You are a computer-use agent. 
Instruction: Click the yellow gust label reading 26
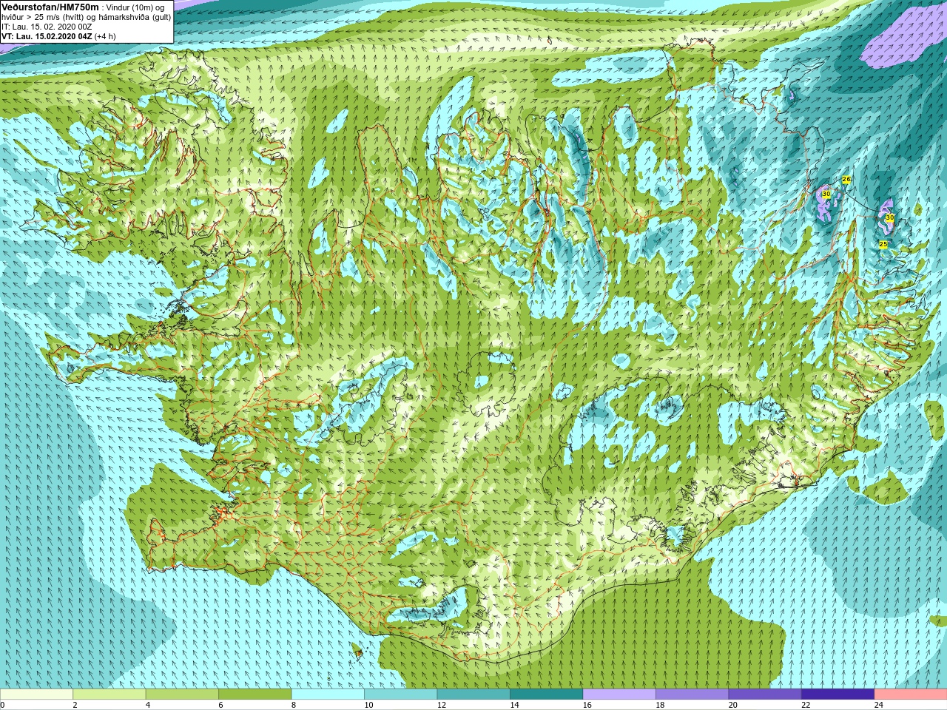[846, 180]
